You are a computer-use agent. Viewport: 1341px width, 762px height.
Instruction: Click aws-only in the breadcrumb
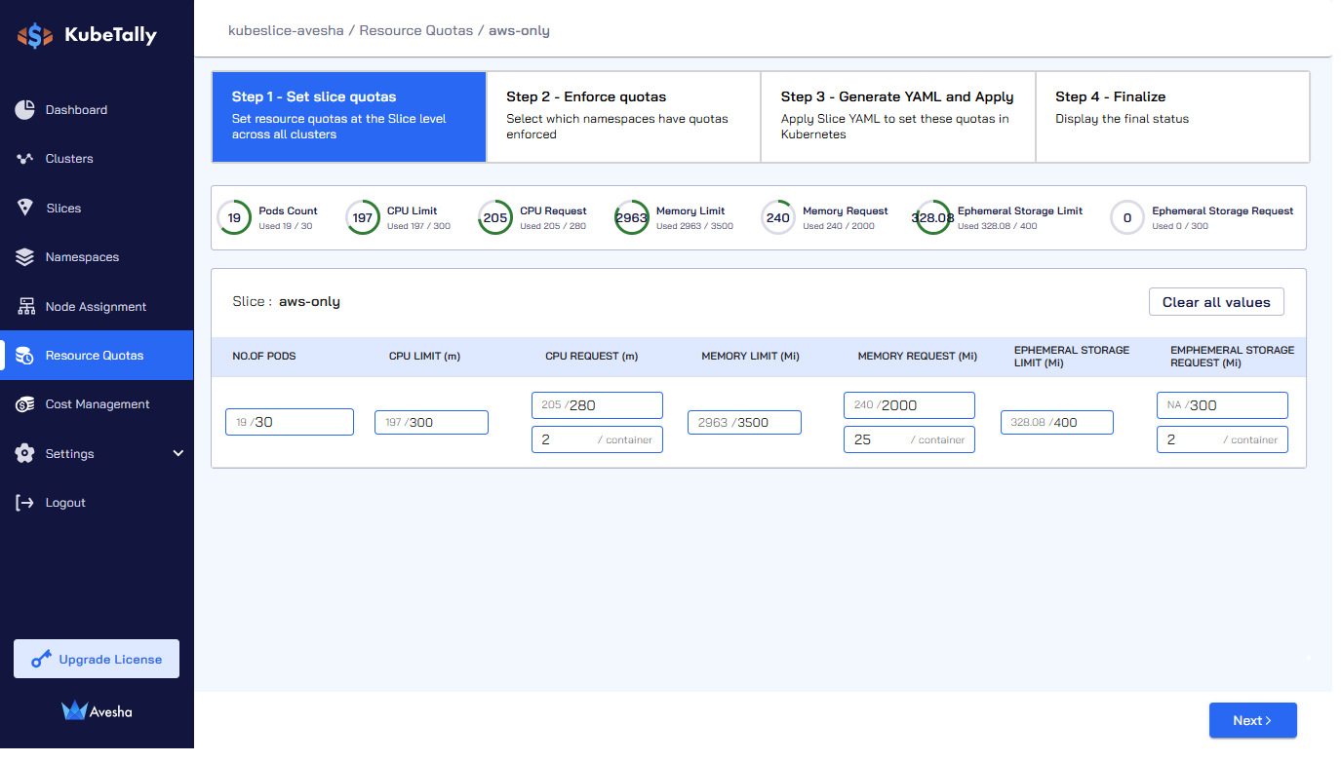pyautogui.click(x=519, y=30)
